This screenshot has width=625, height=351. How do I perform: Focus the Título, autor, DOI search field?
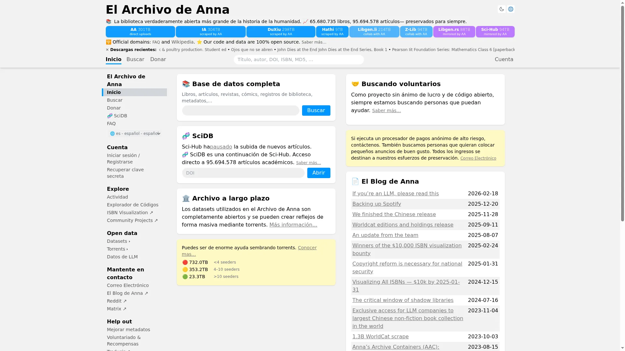[x=299, y=59]
